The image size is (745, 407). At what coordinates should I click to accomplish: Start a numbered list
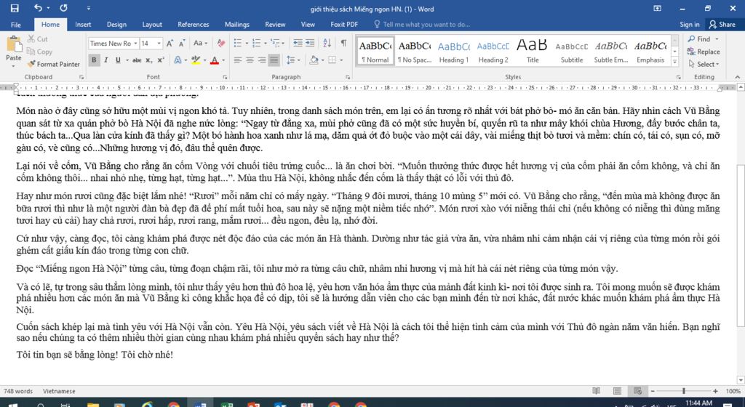[x=256, y=43]
